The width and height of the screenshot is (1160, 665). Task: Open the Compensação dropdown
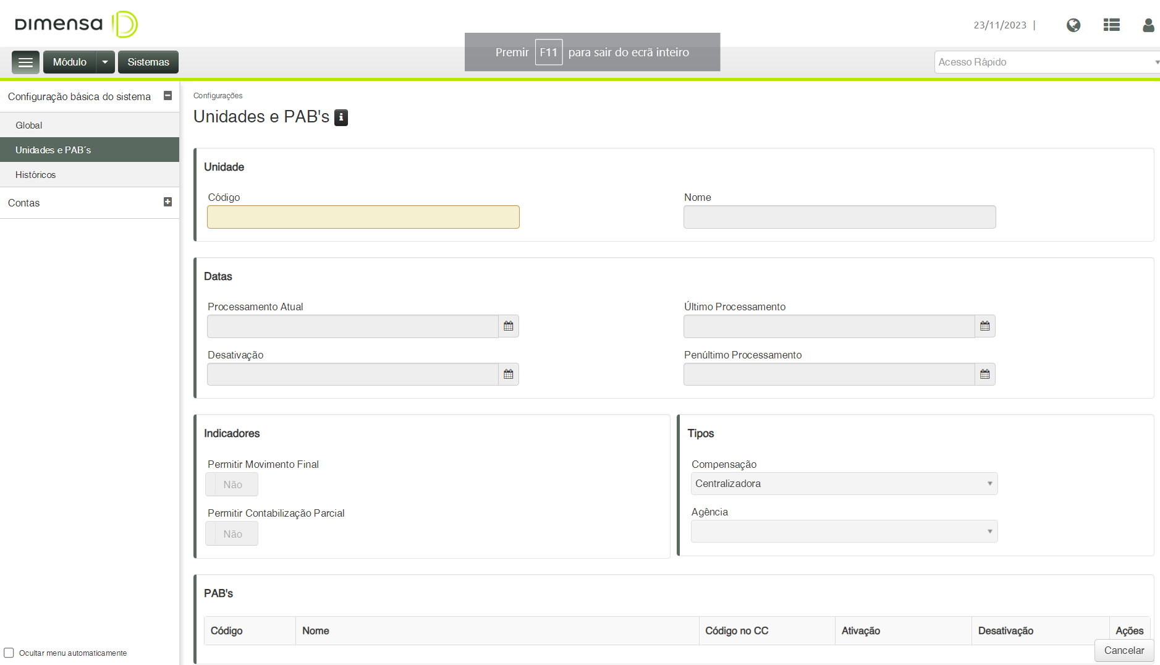844,484
